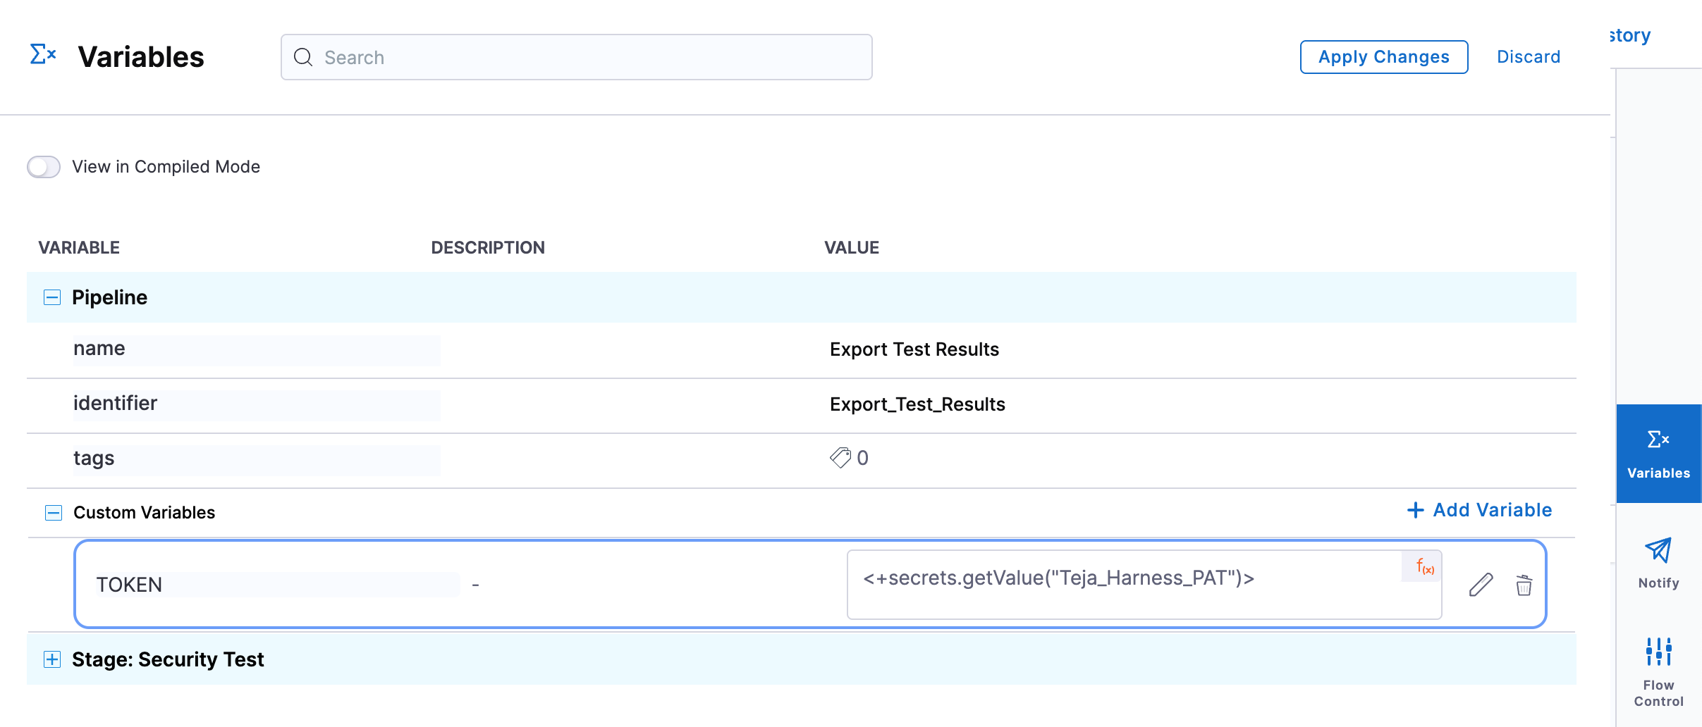The height and width of the screenshot is (727, 1702).
Task: Collapse the Custom Variables group
Action: point(54,512)
